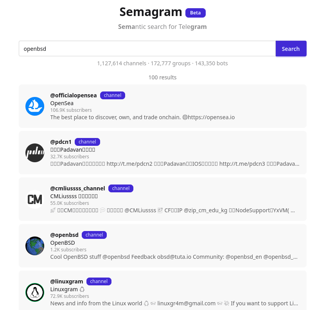Click the channel tag next to @linuxgram
The image size is (334, 310).
pos(99,281)
